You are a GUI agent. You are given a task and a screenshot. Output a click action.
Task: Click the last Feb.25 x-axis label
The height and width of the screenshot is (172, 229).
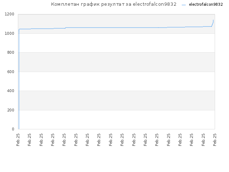coord(215,140)
